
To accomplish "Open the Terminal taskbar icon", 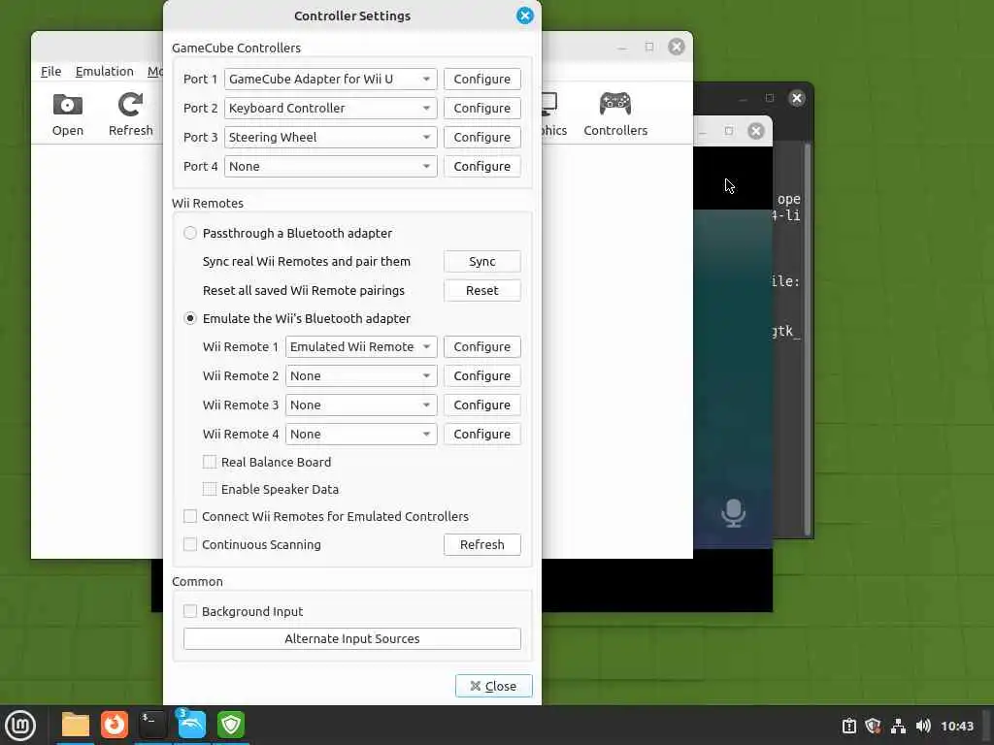I will pyautogui.click(x=152, y=725).
